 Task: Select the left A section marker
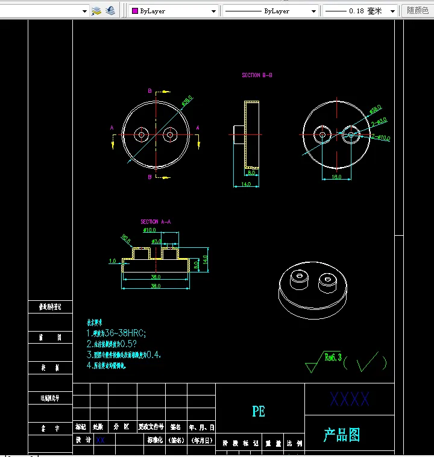coord(112,128)
